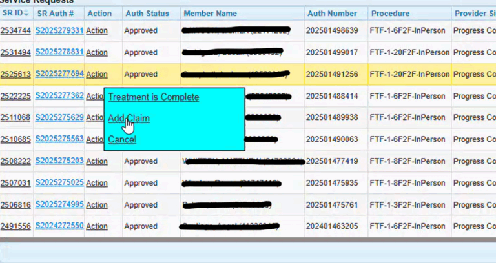Screen dimensions: 496x263
Task: Click the Auth Status column header
Action: 147,14
